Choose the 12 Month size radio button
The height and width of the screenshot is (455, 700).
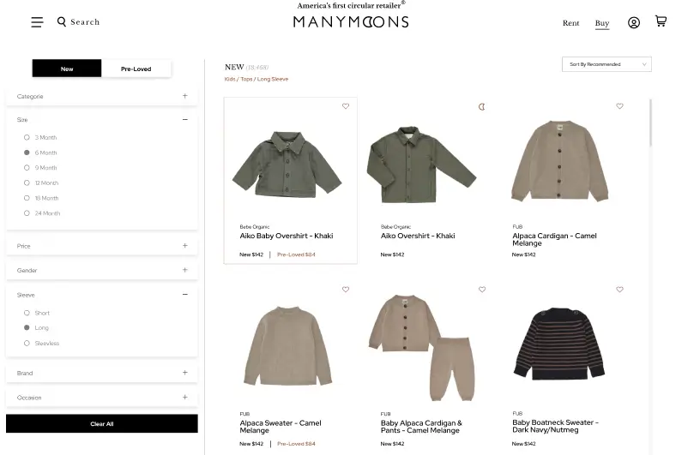tap(27, 183)
